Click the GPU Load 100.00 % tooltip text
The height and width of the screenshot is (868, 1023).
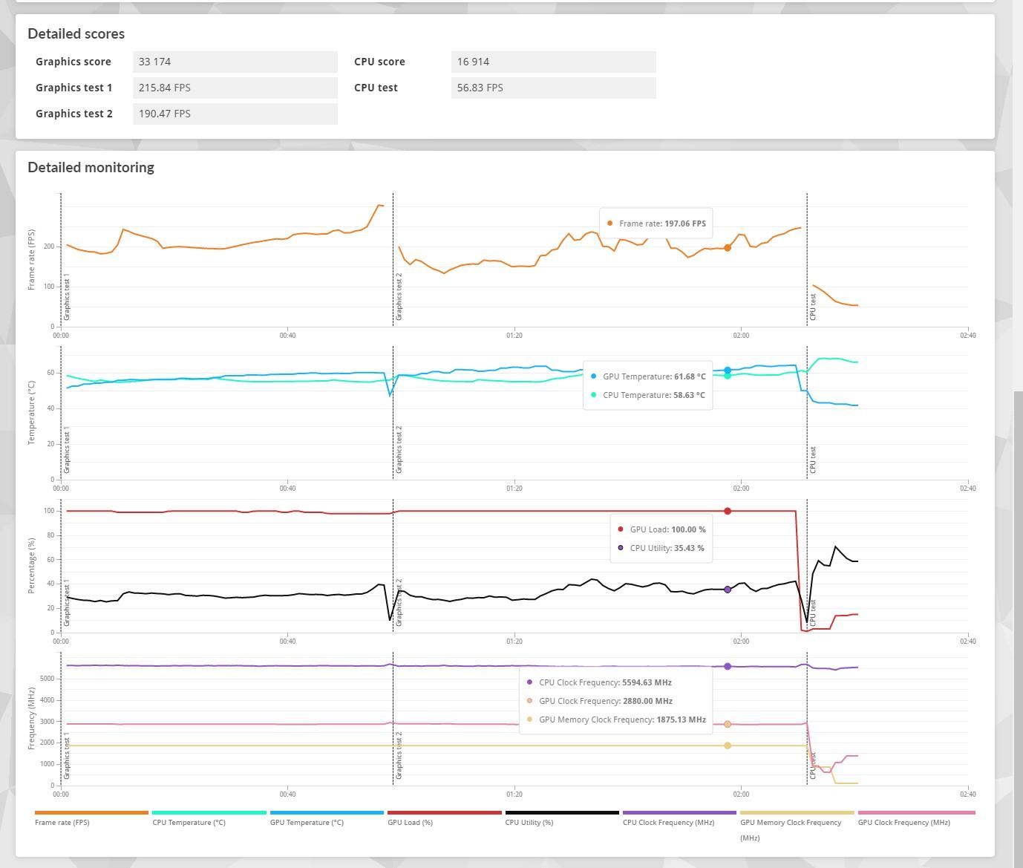click(x=667, y=529)
